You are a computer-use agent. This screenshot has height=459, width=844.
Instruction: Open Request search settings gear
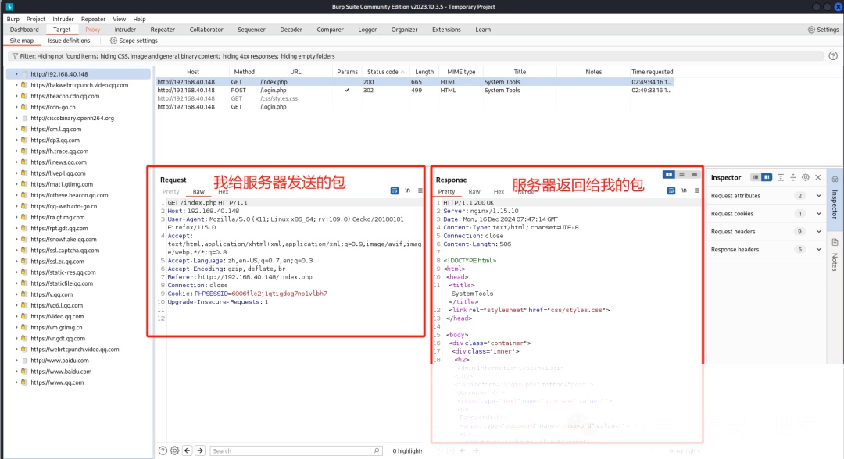(x=175, y=450)
